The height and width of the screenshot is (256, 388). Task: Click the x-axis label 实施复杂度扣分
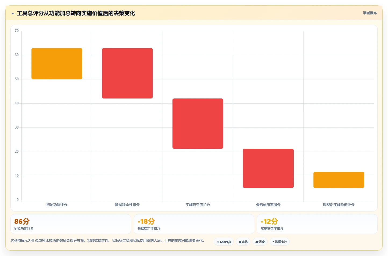coord(198,205)
